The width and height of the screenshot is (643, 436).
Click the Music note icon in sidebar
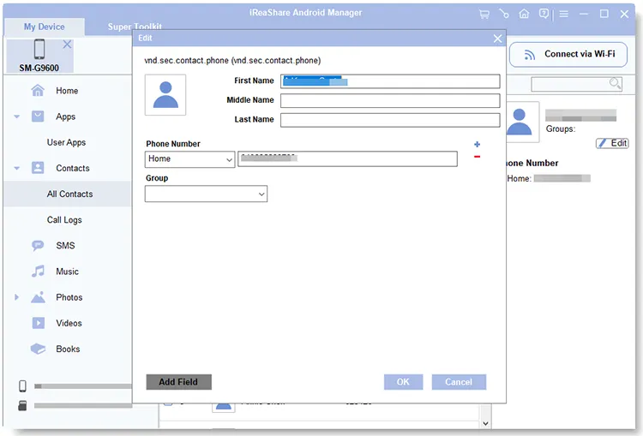coord(38,272)
